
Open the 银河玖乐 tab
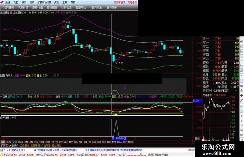click(97, 7)
